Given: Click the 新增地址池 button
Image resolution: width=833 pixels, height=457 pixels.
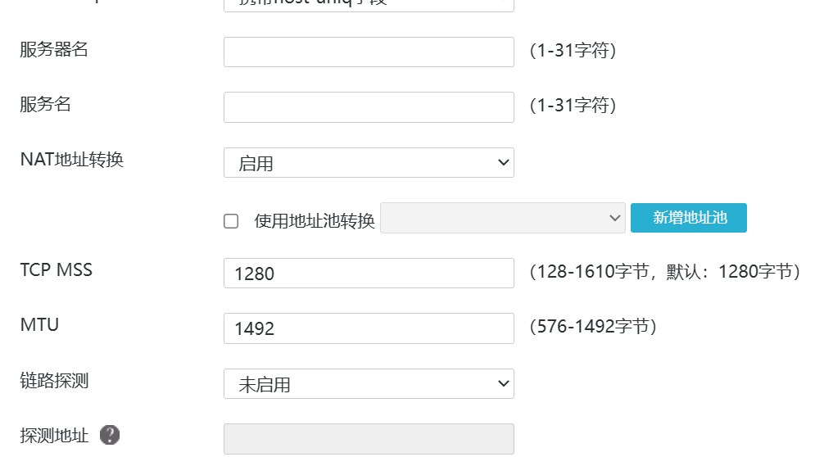Looking at the screenshot, I should click(x=689, y=218).
